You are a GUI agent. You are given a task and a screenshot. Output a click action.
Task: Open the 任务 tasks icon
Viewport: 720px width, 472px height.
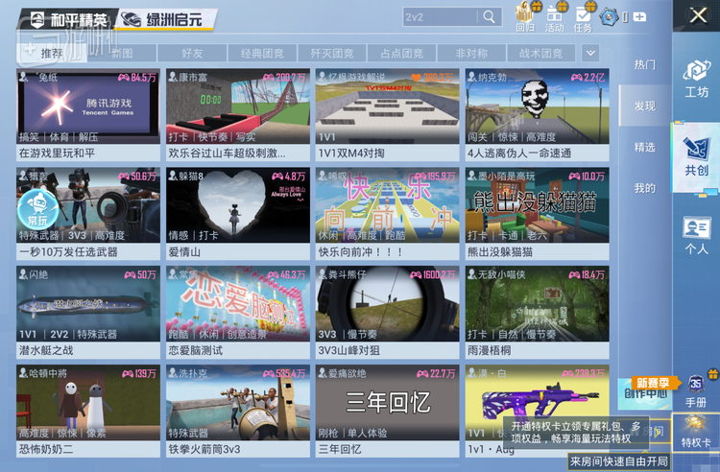point(583,17)
